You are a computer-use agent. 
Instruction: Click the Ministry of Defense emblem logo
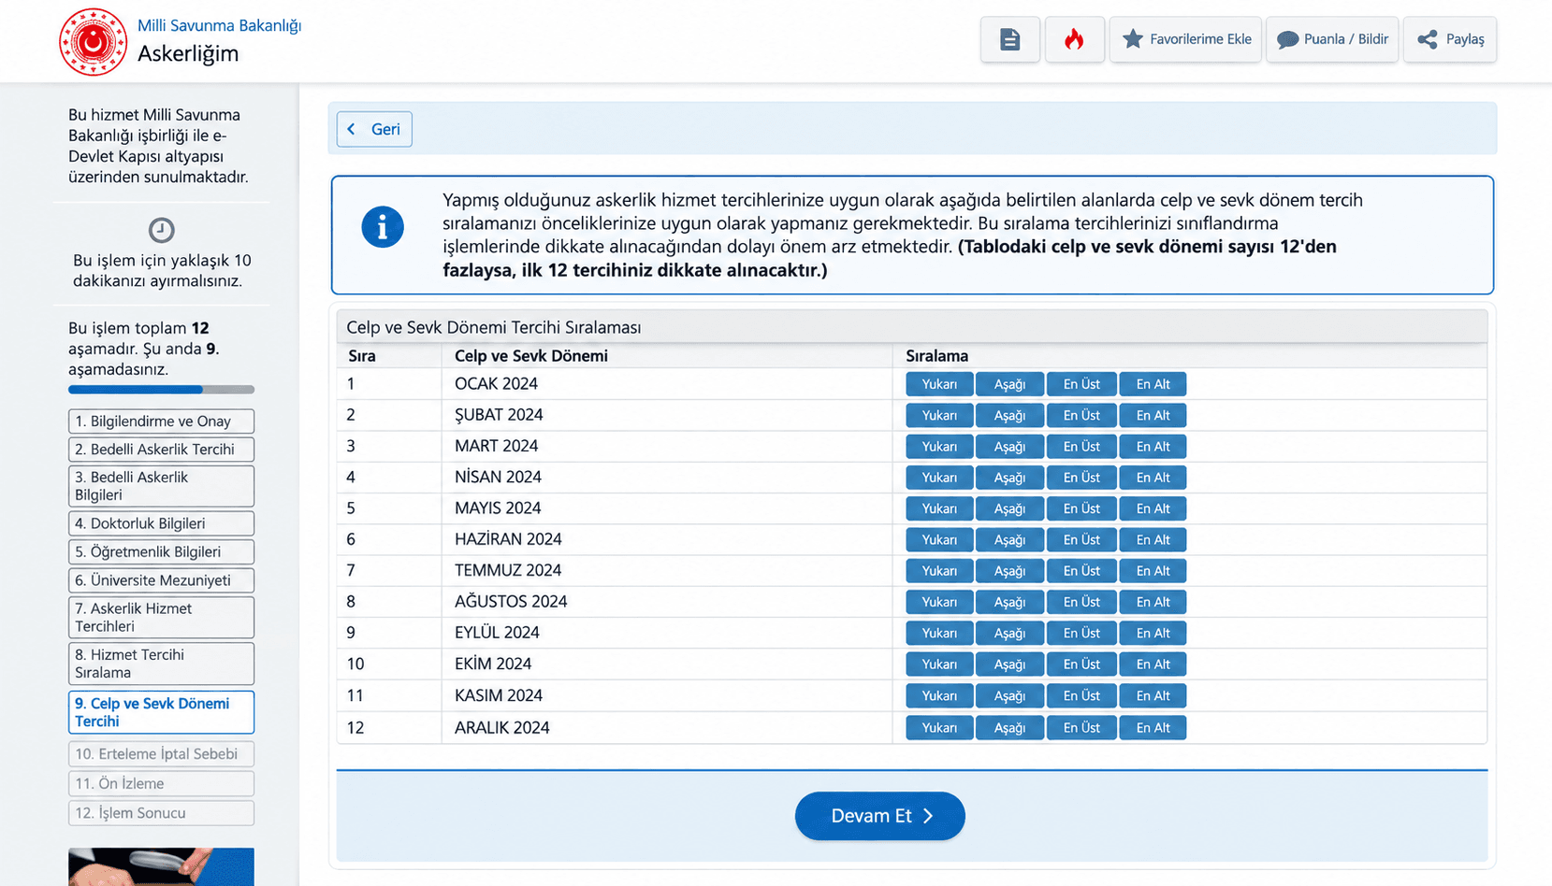click(x=93, y=42)
